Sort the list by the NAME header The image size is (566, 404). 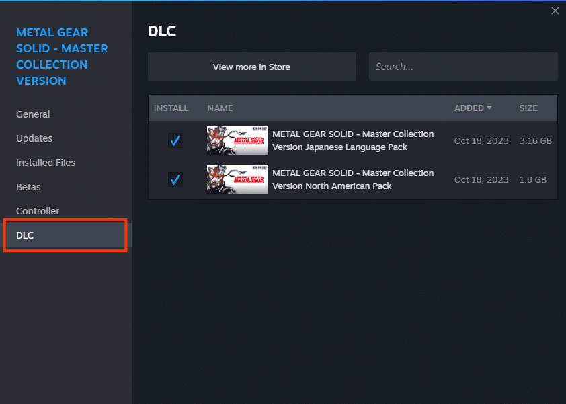pos(220,108)
